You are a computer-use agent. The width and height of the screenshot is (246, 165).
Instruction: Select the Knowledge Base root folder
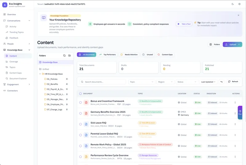tap(56, 62)
